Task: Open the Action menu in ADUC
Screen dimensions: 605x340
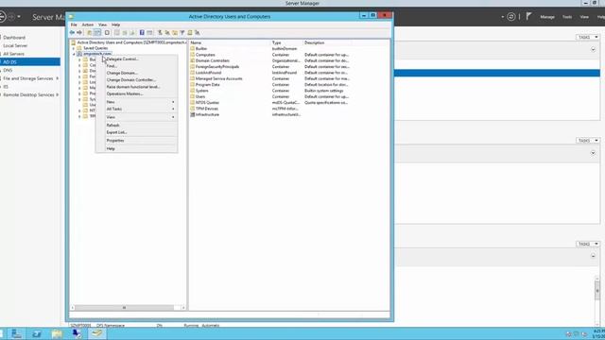Action: click(x=88, y=25)
